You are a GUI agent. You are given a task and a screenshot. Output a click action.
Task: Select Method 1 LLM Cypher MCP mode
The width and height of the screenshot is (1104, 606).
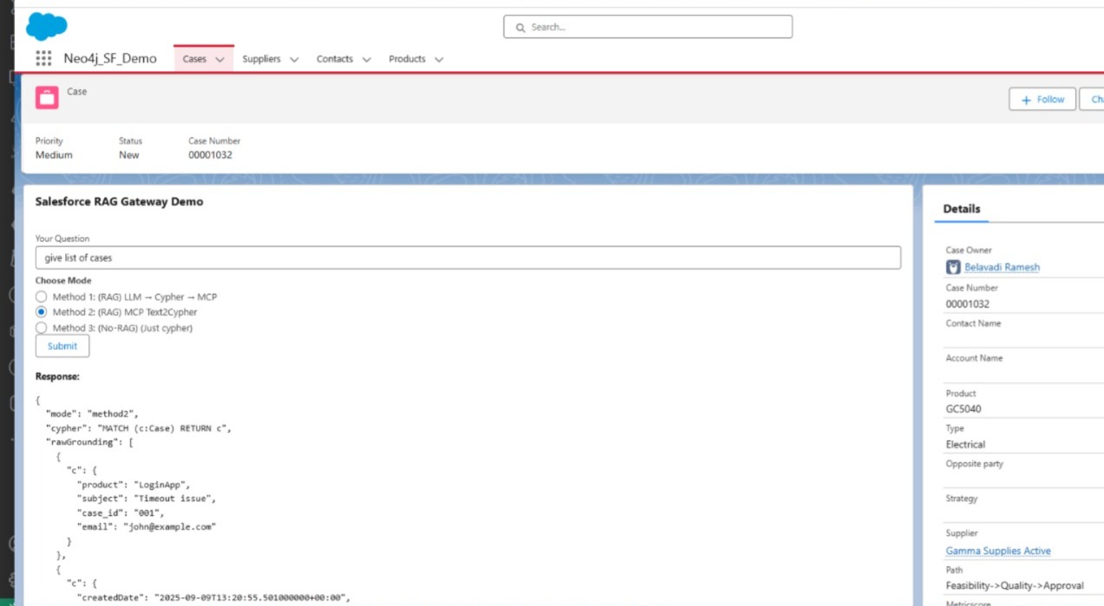(41, 296)
